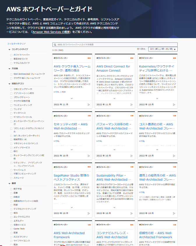The image size is (196, 246).
Task: Open AWS Direct Connect for Amazon Connect title
Action: click(x=113, y=68)
